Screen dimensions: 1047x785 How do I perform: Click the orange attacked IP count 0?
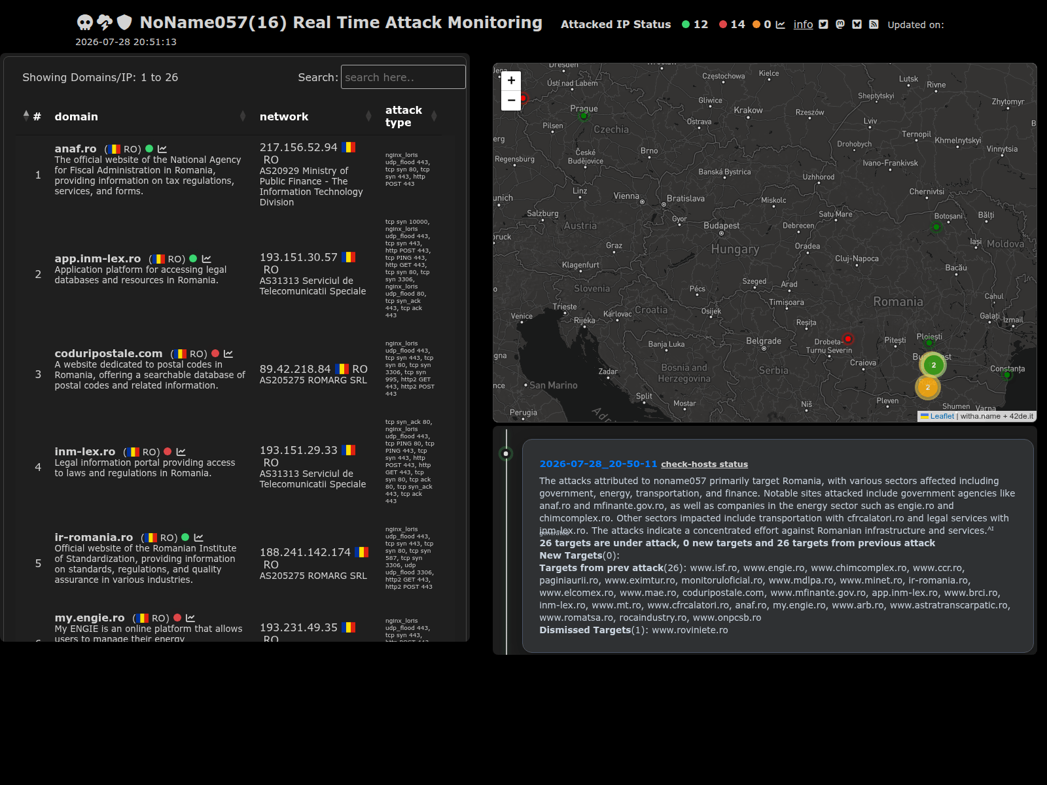point(768,24)
